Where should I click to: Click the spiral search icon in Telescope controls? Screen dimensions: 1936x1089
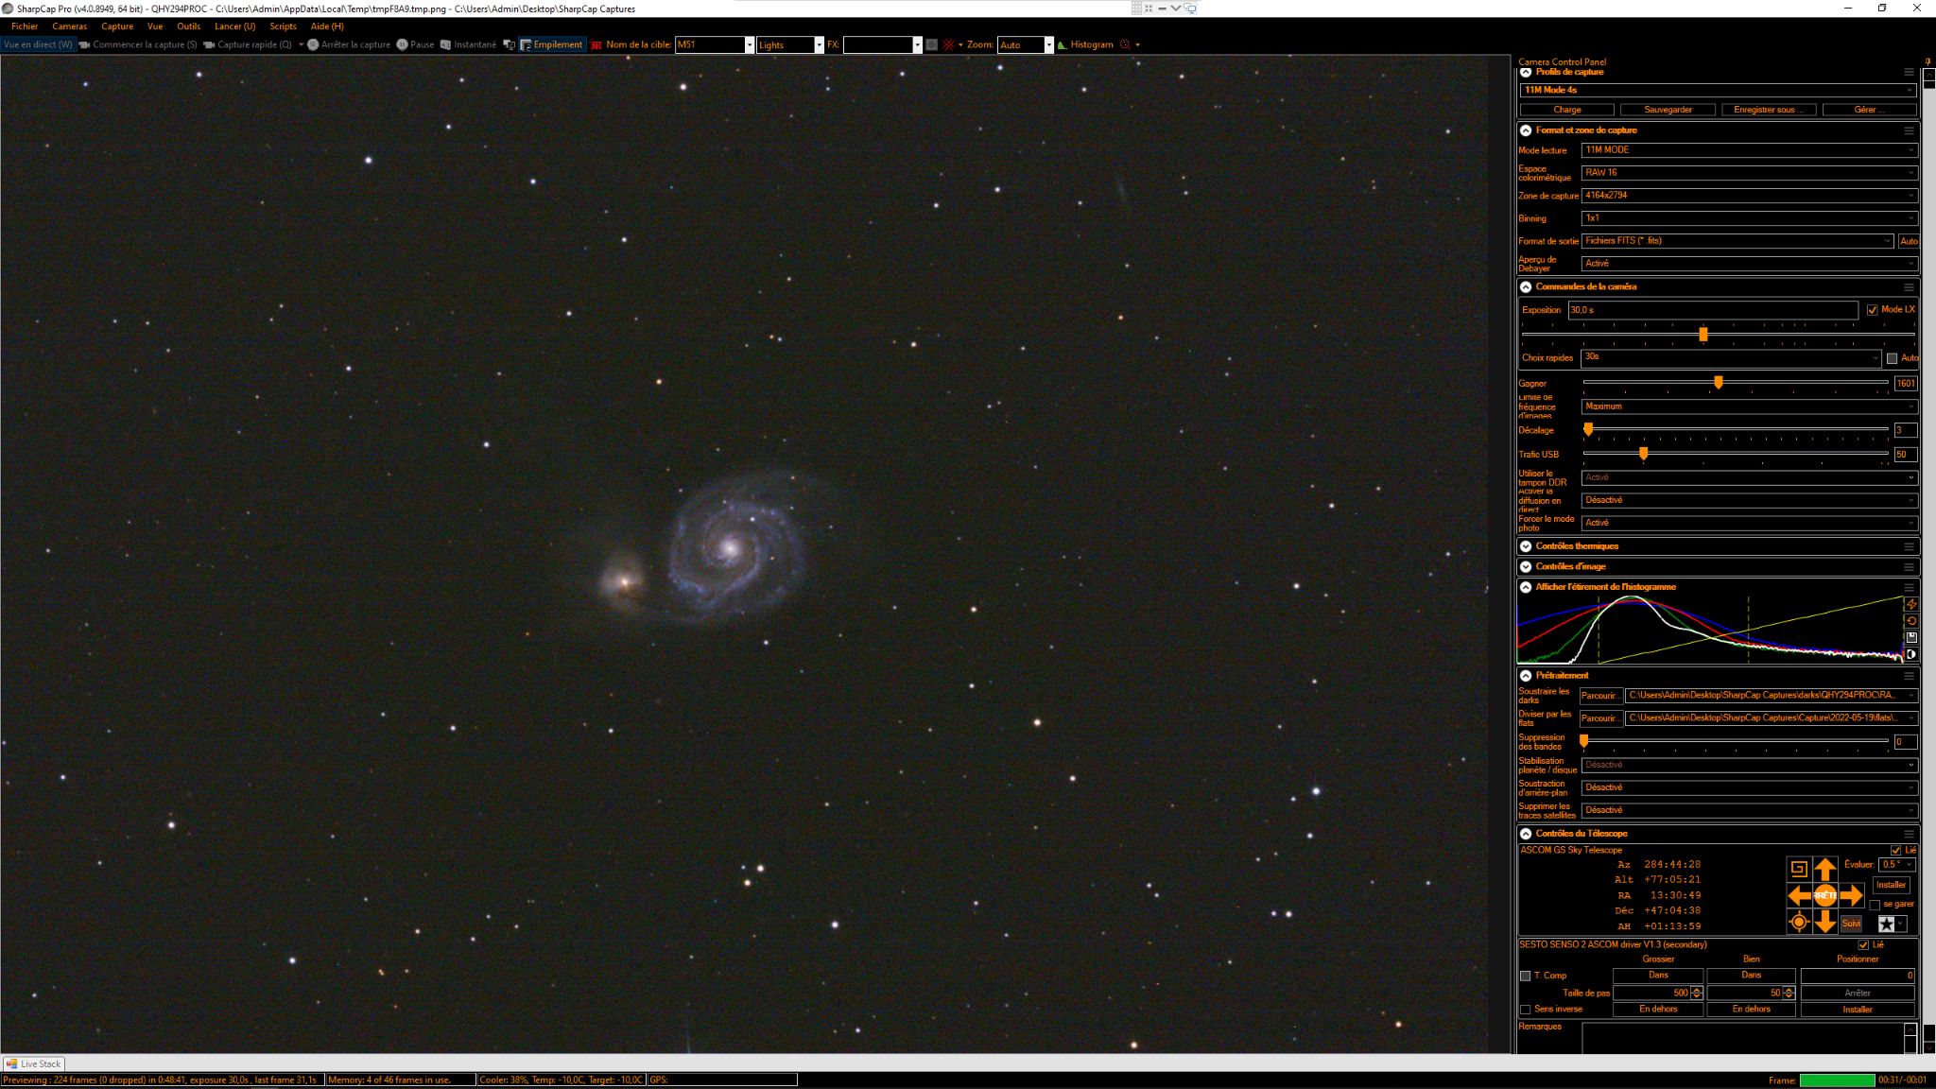pyautogui.click(x=1799, y=869)
